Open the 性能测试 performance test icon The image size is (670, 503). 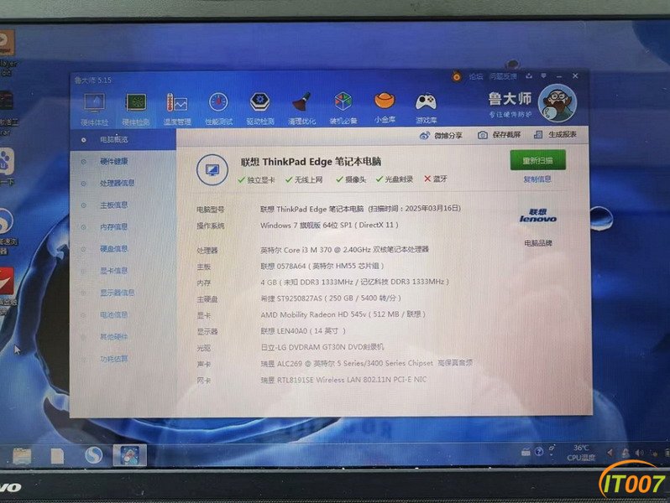tap(218, 108)
